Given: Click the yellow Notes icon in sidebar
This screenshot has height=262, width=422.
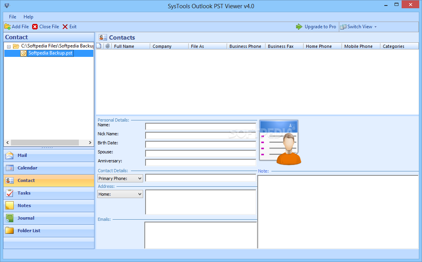Looking at the screenshot, I should point(10,206).
